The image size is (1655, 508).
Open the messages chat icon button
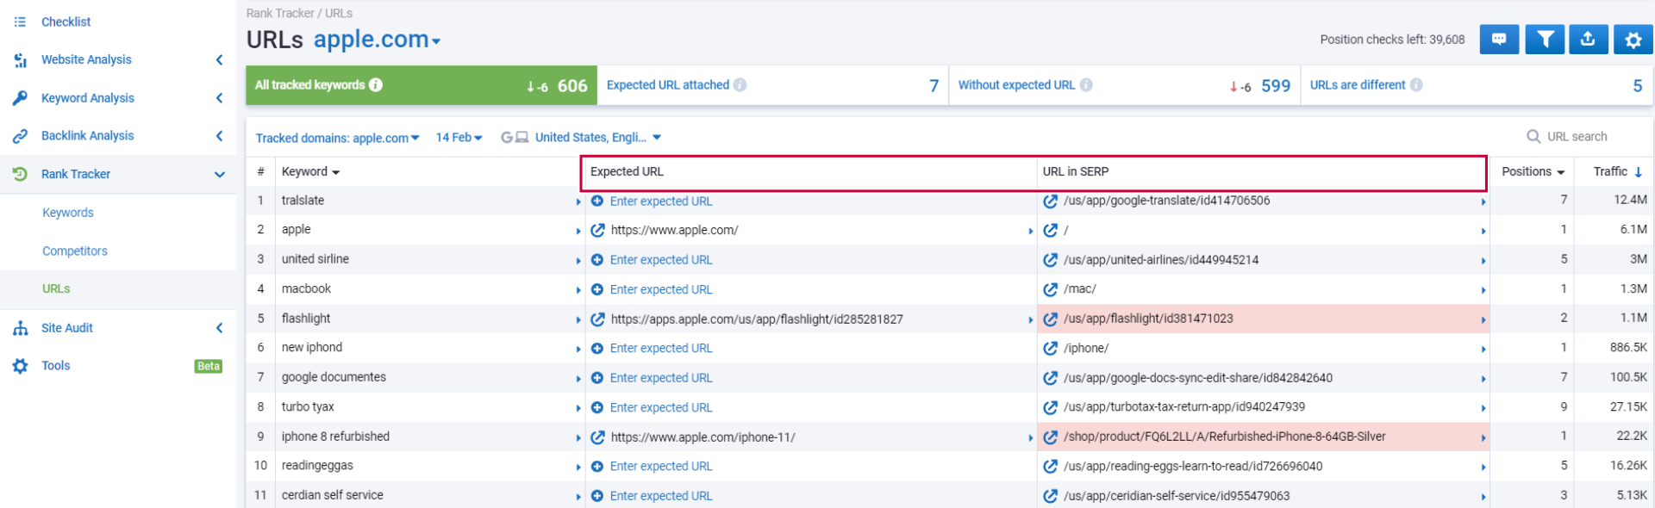tap(1499, 40)
